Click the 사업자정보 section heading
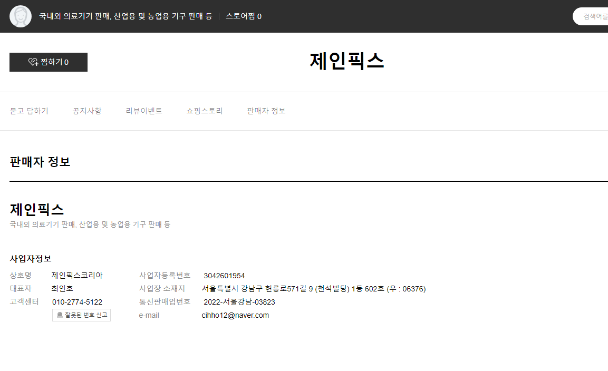This screenshot has width=608, height=371. 31,259
